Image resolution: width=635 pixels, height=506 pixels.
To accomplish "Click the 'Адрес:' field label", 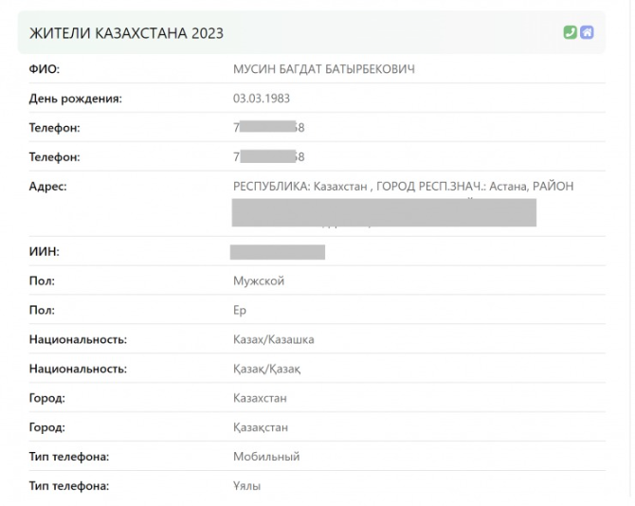I will coord(48,187).
